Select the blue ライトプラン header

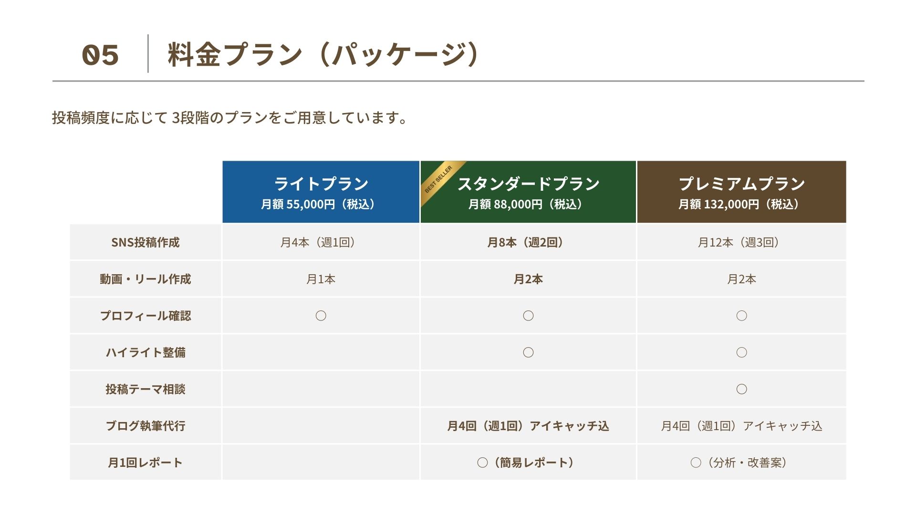321,192
